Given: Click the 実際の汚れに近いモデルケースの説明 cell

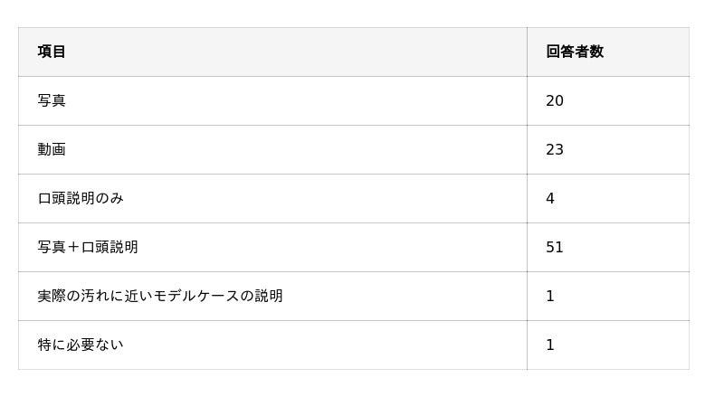Looking at the screenshot, I should [x=160, y=296].
